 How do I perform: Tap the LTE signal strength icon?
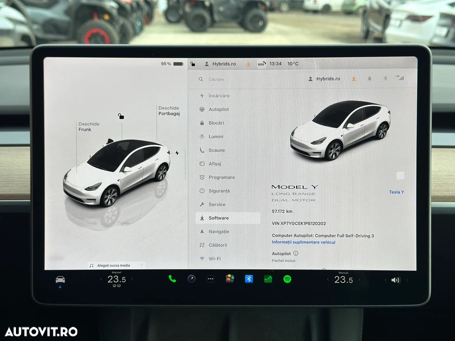400,78
